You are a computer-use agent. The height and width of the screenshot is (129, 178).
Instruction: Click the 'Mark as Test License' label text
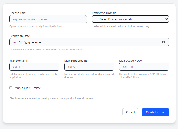coord(28,88)
